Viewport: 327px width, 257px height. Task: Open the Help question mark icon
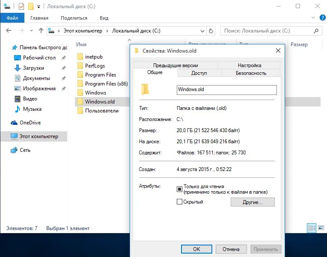point(322,18)
